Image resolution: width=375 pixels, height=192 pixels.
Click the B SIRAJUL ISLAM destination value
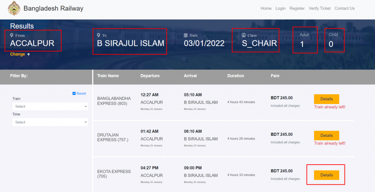tap(131, 43)
